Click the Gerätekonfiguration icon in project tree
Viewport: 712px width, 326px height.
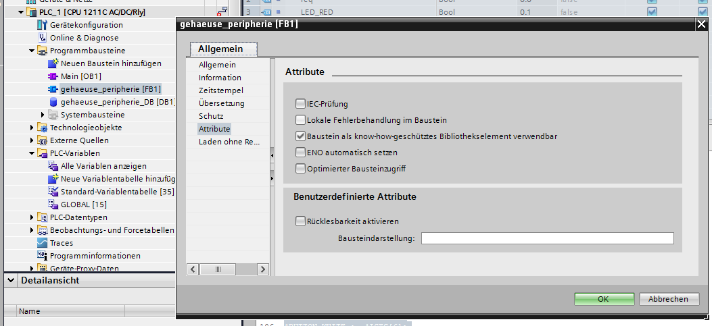tap(43, 25)
